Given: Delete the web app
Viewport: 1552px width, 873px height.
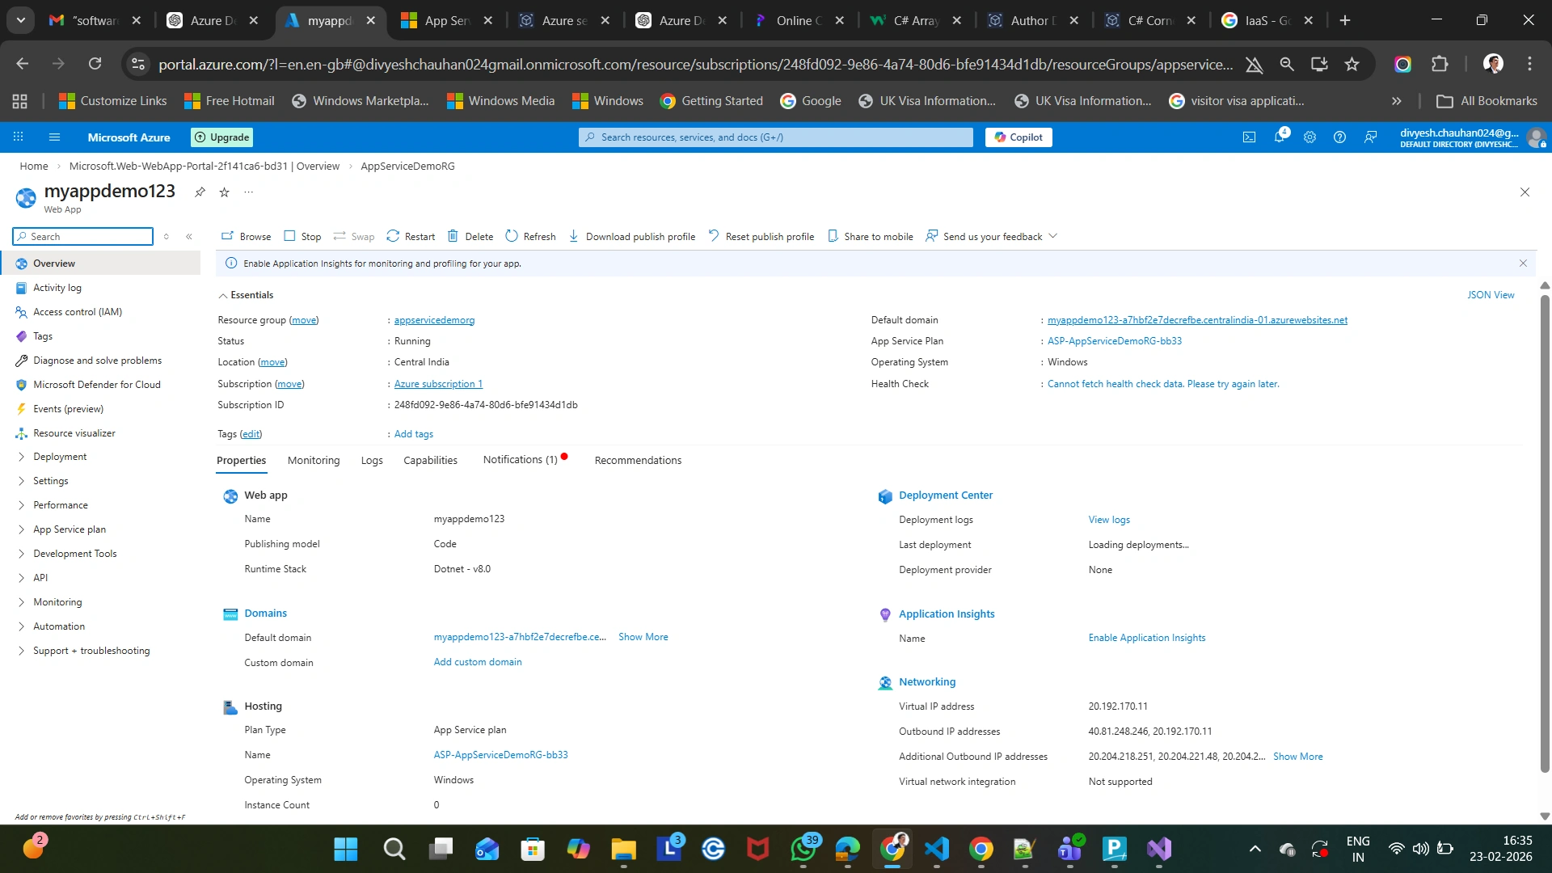Looking at the screenshot, I should tap(470, 237).
